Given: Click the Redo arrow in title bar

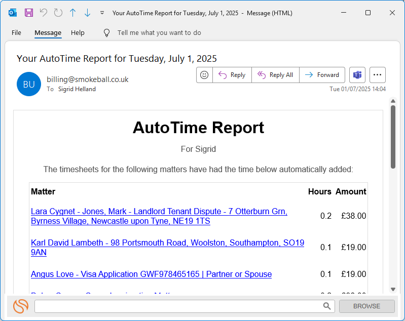Looking at the screenshot, I should pos(58,13).
